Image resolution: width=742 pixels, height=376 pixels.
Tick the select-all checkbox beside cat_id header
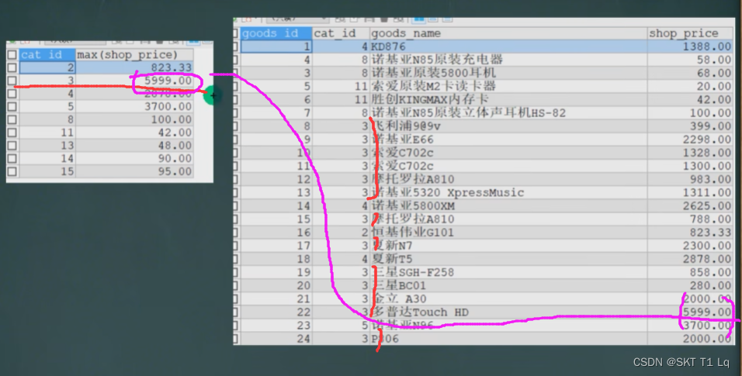[12, 54]
